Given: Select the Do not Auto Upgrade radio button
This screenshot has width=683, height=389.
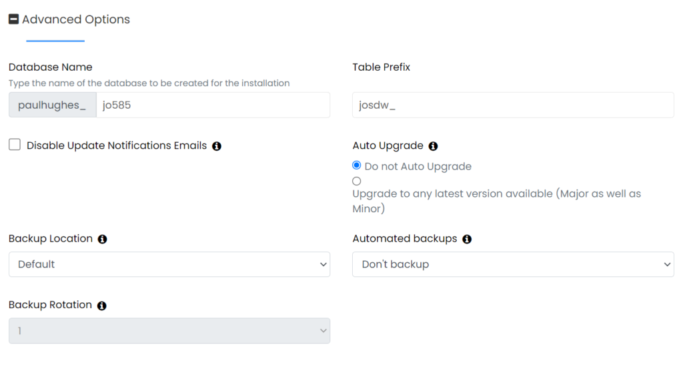Looking at the screenshot, I should (357, 165).
